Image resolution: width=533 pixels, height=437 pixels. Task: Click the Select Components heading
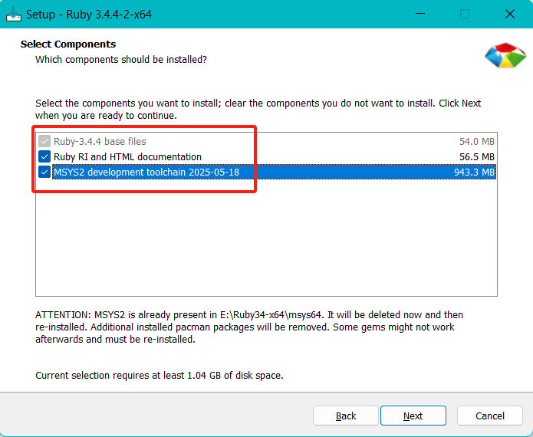68,44
